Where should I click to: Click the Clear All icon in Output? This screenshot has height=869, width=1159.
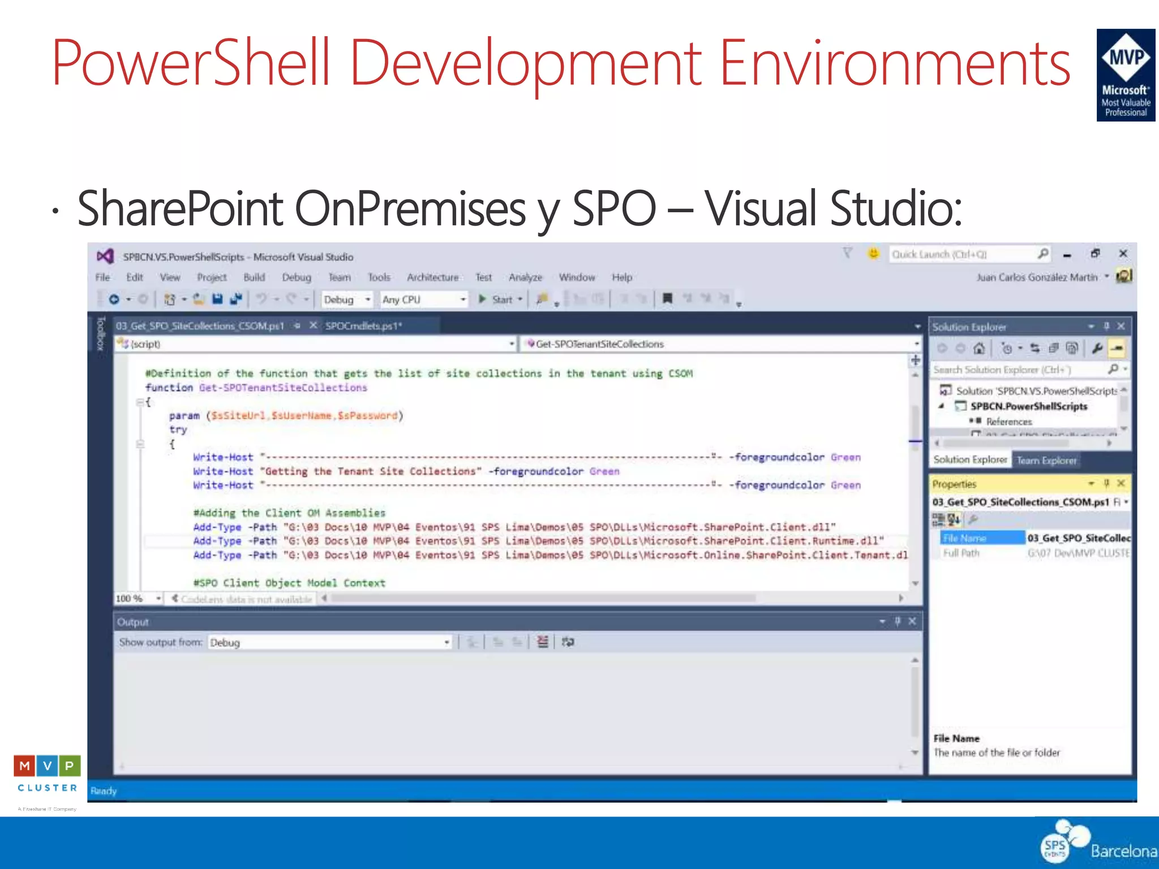[x=543, y=642]
